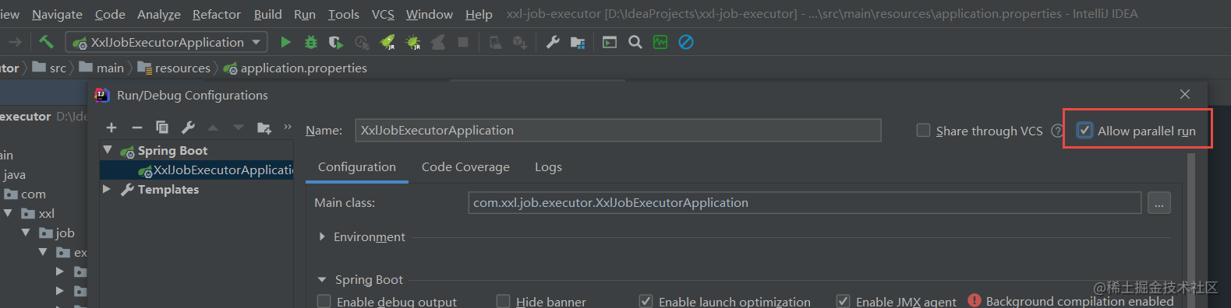Collapse the job package in project tree
The height and width of the screenshot is (308, 1231).
tap(26, 233)
